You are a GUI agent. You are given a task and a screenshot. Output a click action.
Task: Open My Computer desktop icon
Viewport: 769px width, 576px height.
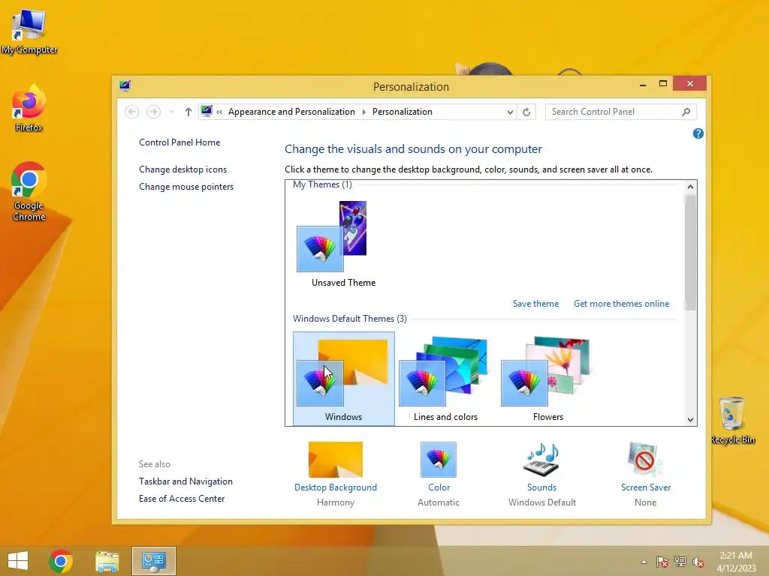click(29, 31)
